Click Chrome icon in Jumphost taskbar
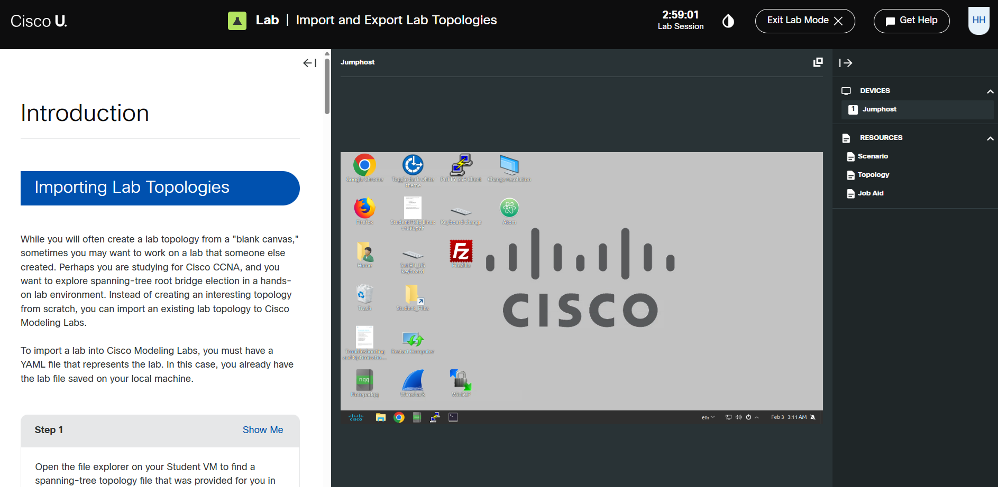The image size is (998, 487). (399, 417)
